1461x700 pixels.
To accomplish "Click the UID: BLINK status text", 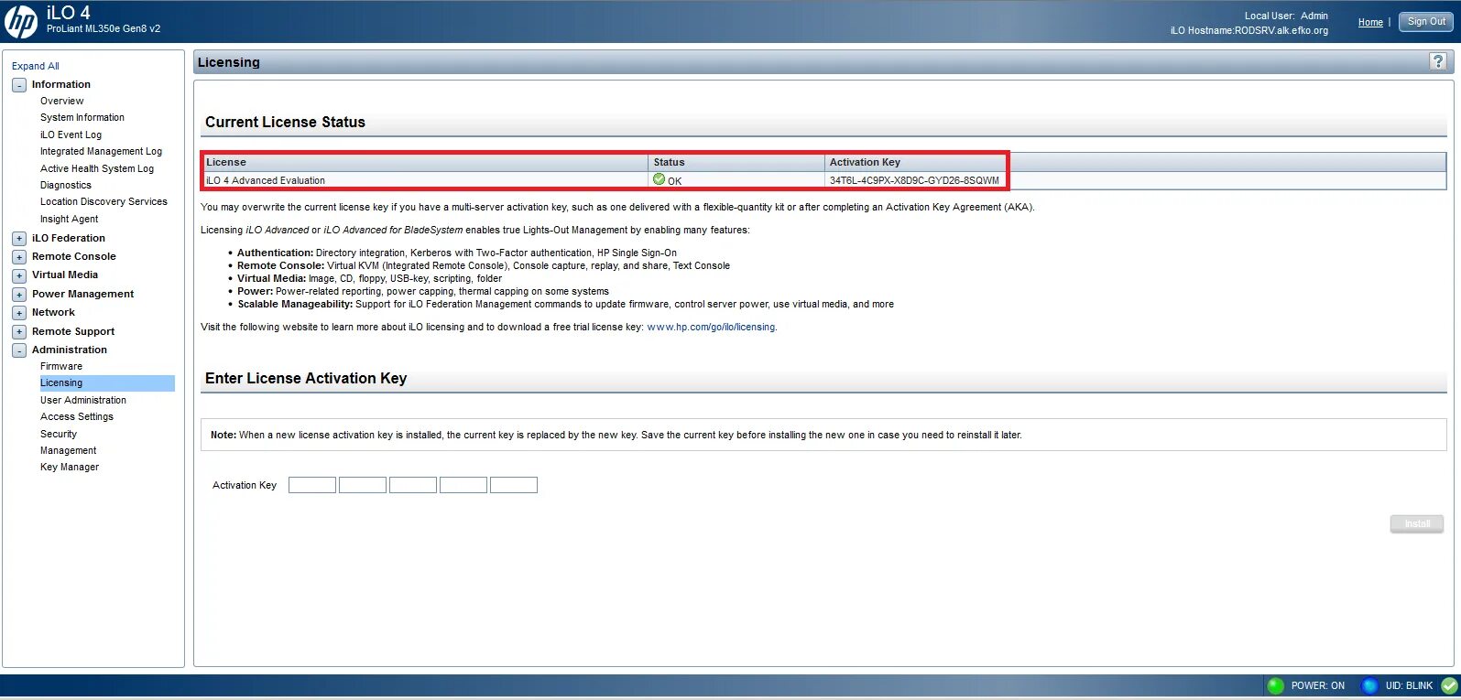I will 1409,685.
